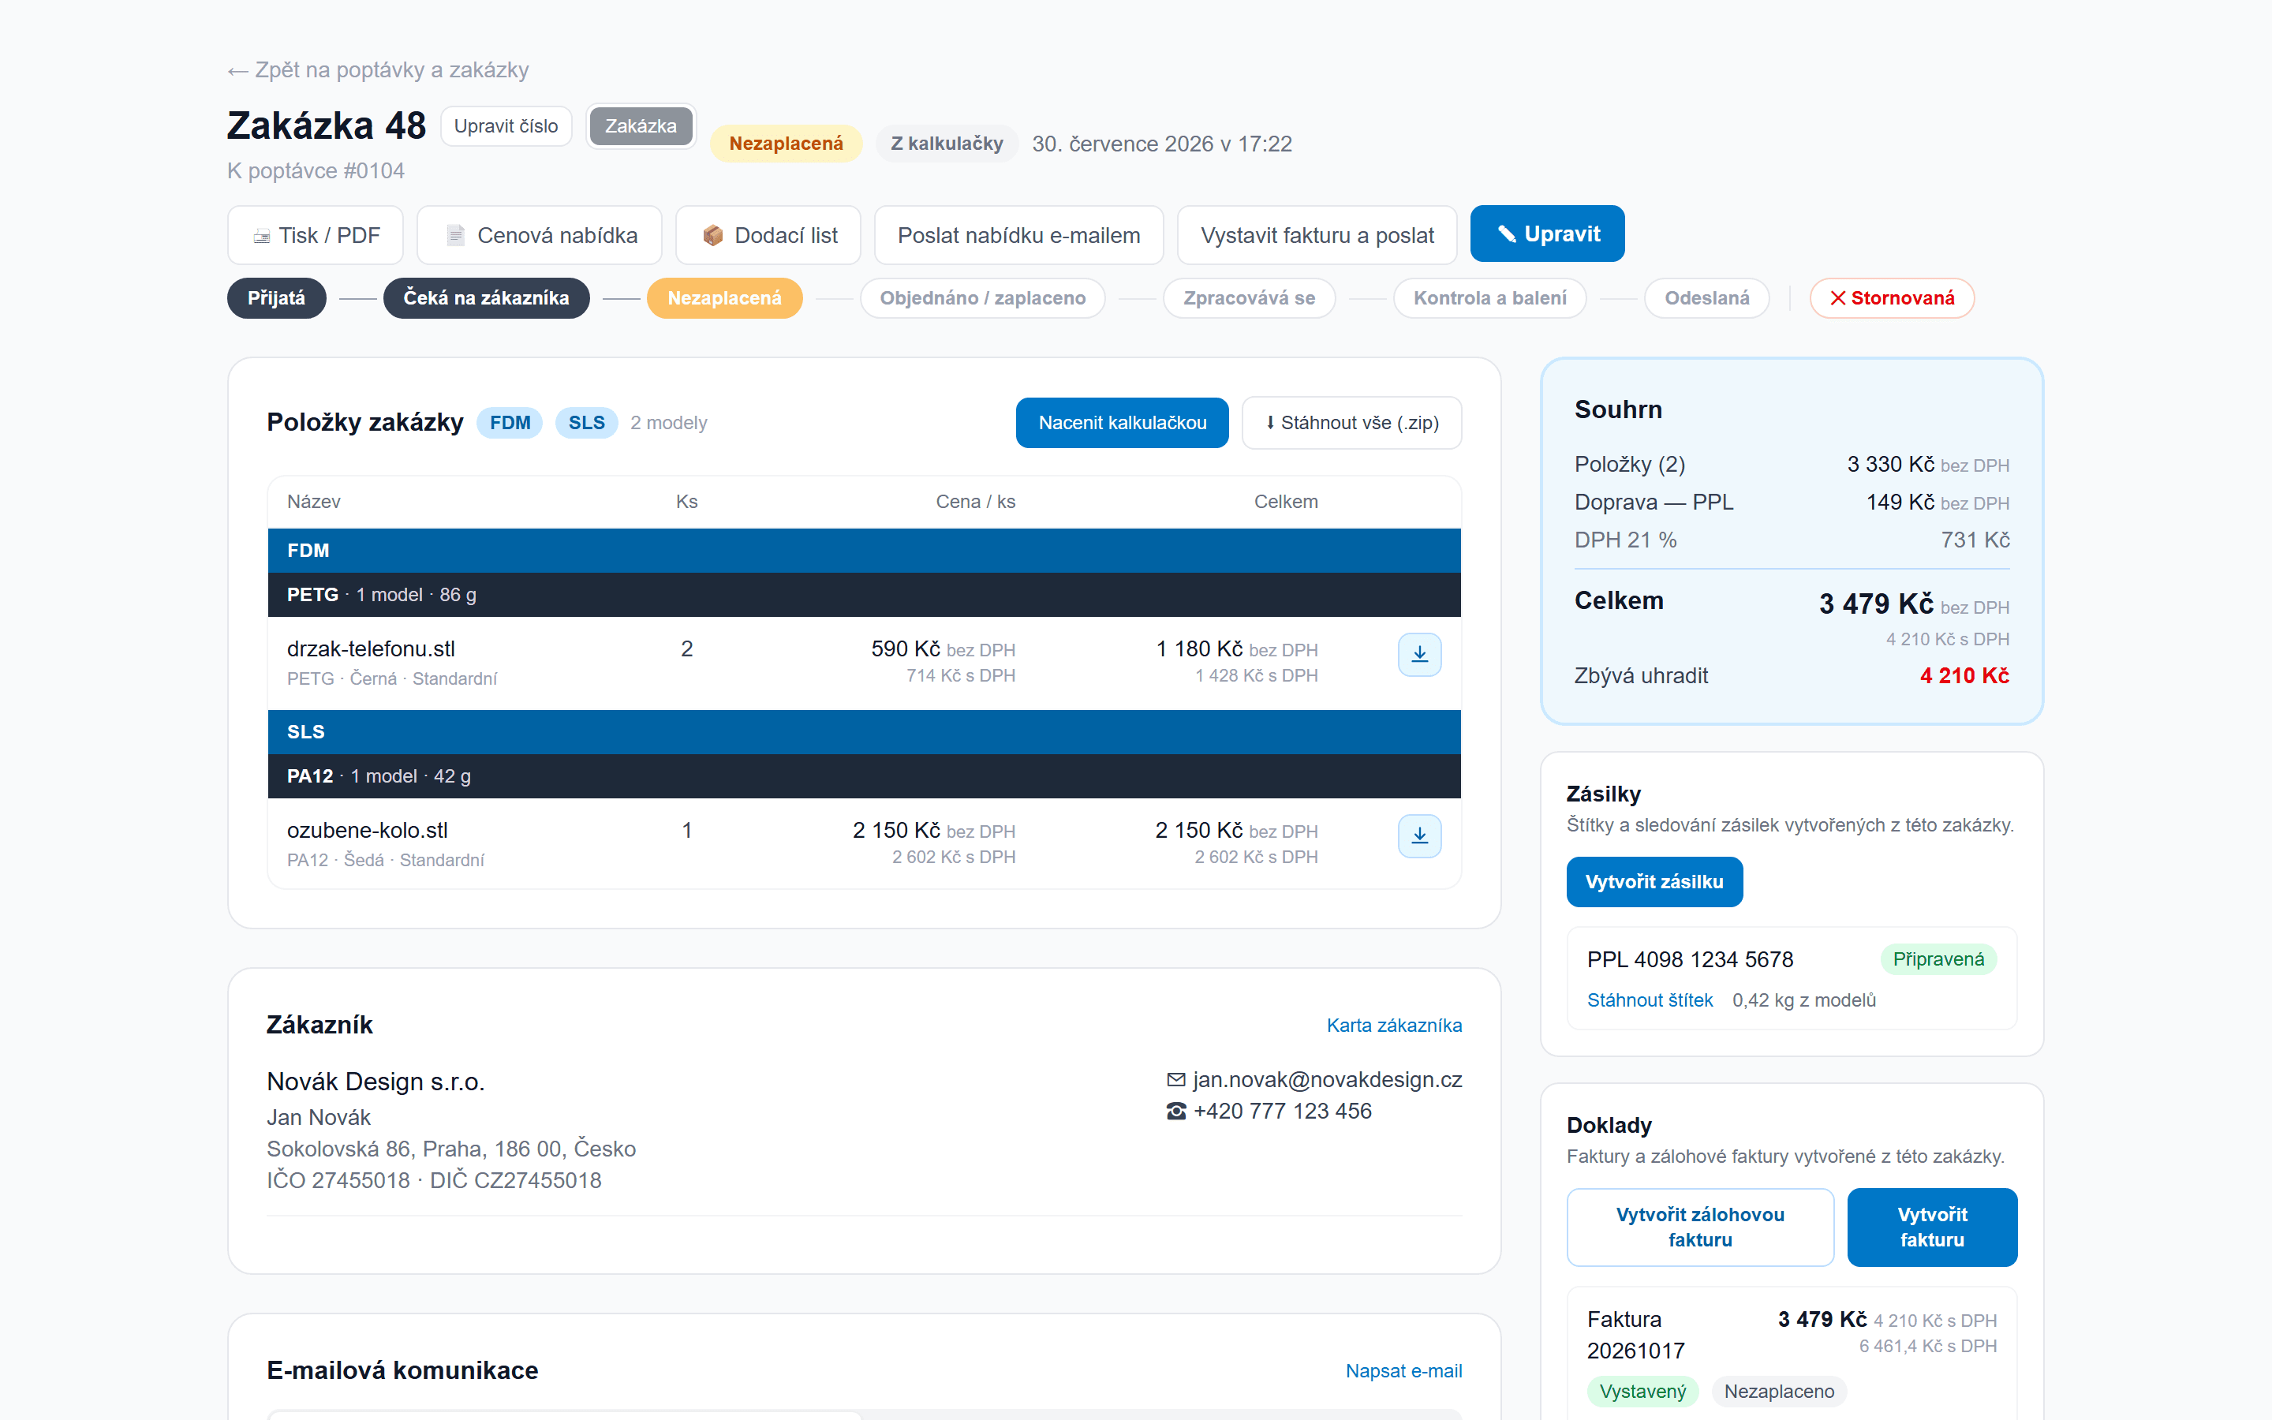The width and height of the screenshot is (2272, 1420).
Task: Click the Nezaplaceno invoice badge
Action: pyautogui.click(x=1779, y=1391)
